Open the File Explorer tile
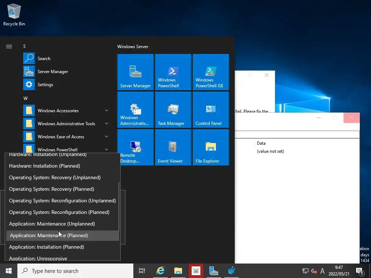371x278 pixels. pos(211,147)
